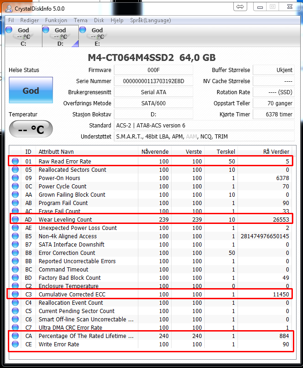Click the CrystalDiskInfo title bar app icon
The image size is (303, 368).
[9, 8]
